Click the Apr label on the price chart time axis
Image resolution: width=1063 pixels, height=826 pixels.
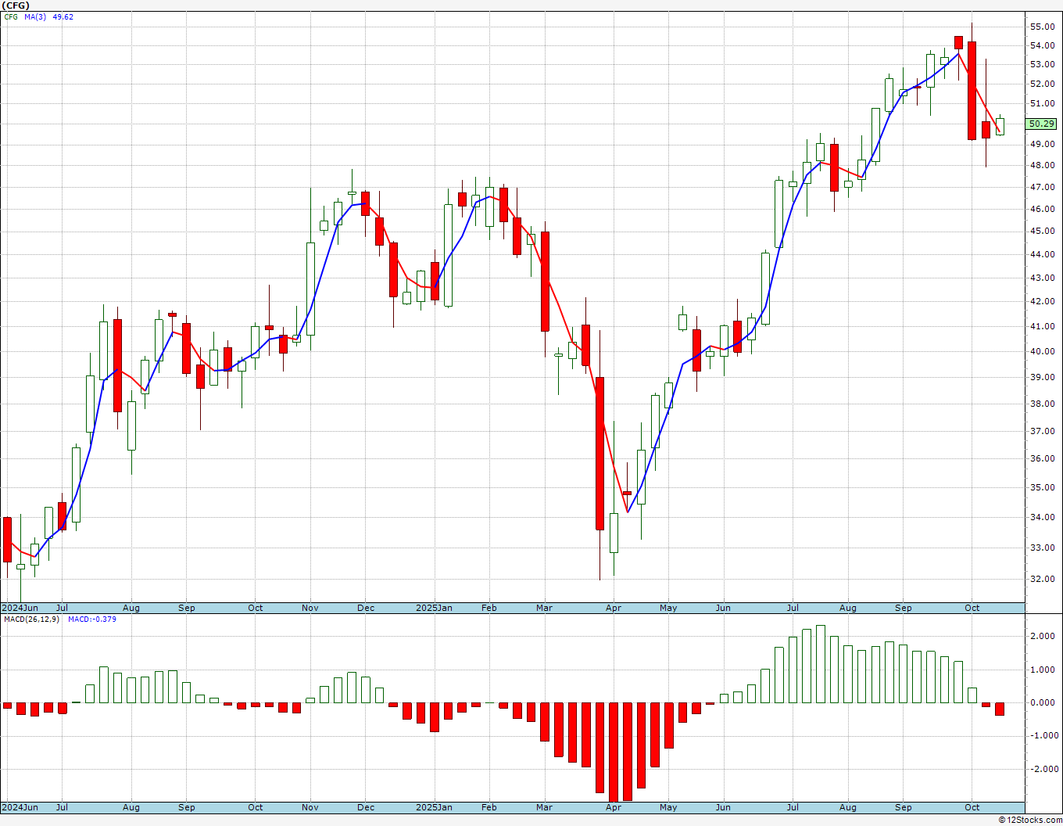(x=614, y=608)
